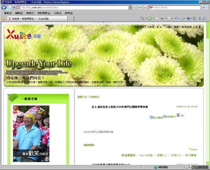The image size is (210, 170).
Task: Click the 一路靠北騎 cyclists photo thumbnail
Action: pyautogui.click(x=31, y=134)
